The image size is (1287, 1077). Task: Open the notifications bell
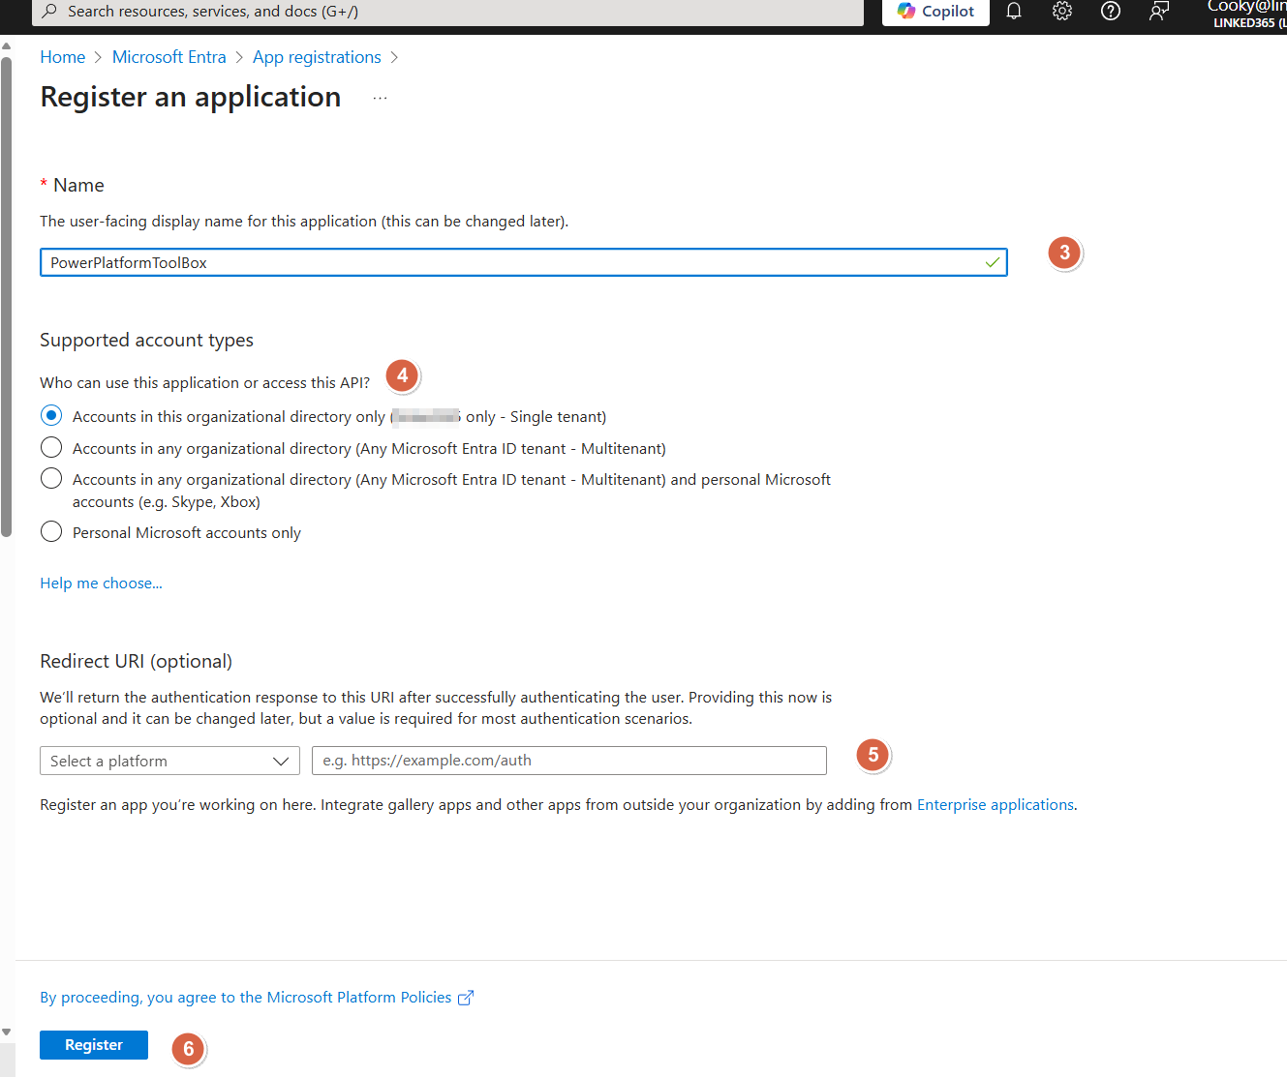pos(1013,11)
